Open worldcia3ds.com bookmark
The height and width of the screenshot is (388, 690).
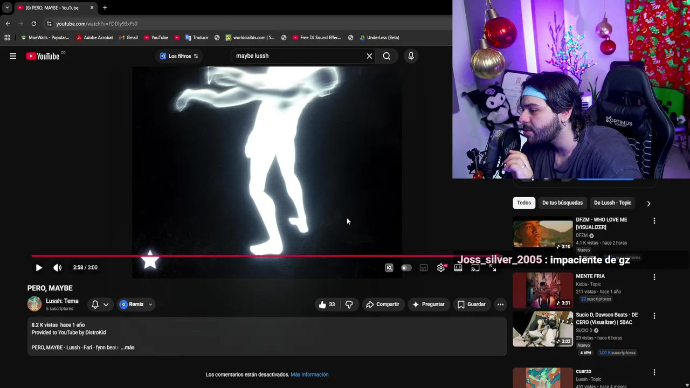(x=250, y=38)
